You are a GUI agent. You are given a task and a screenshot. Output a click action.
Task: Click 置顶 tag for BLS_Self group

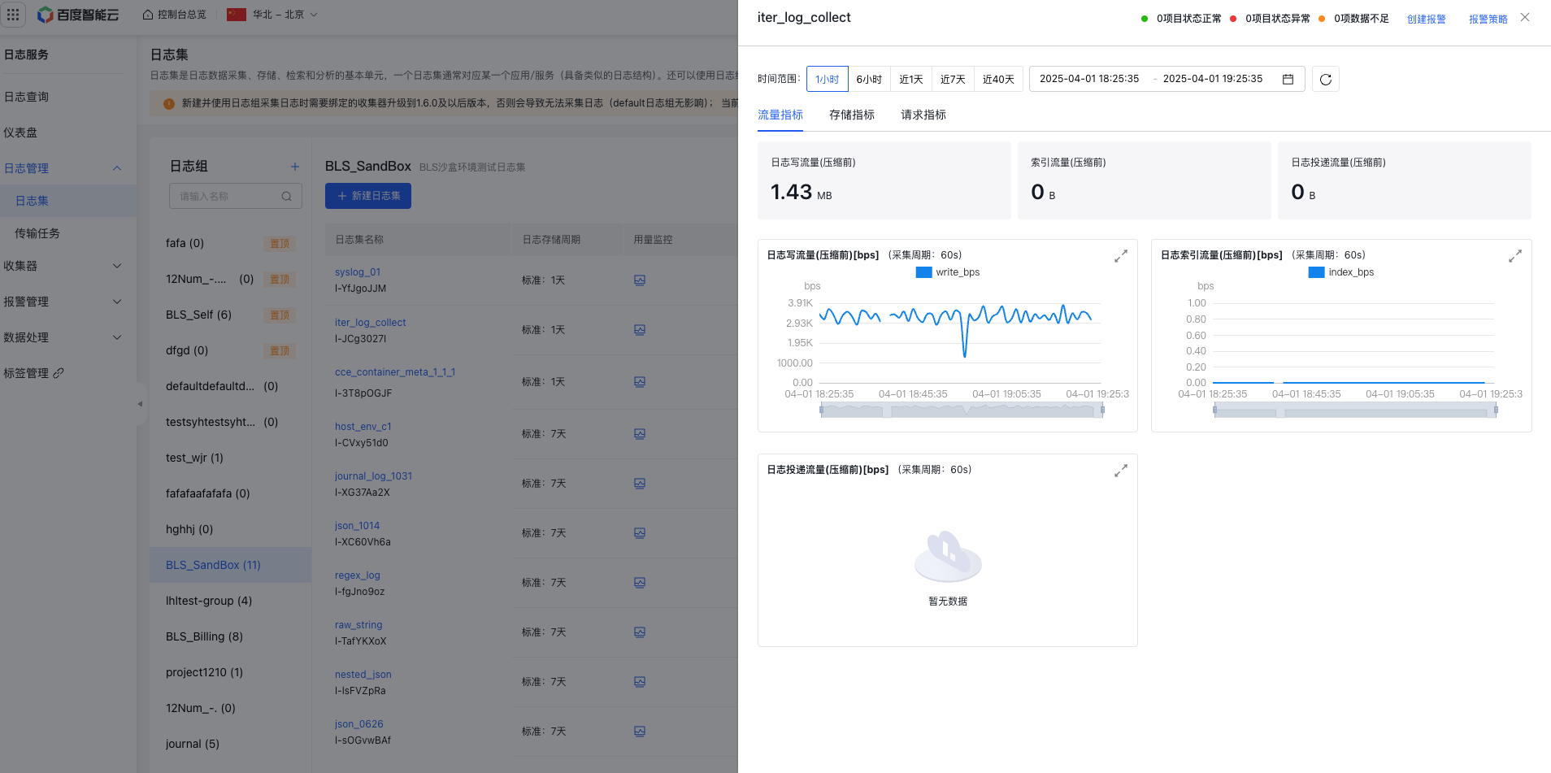pos(280,315)
